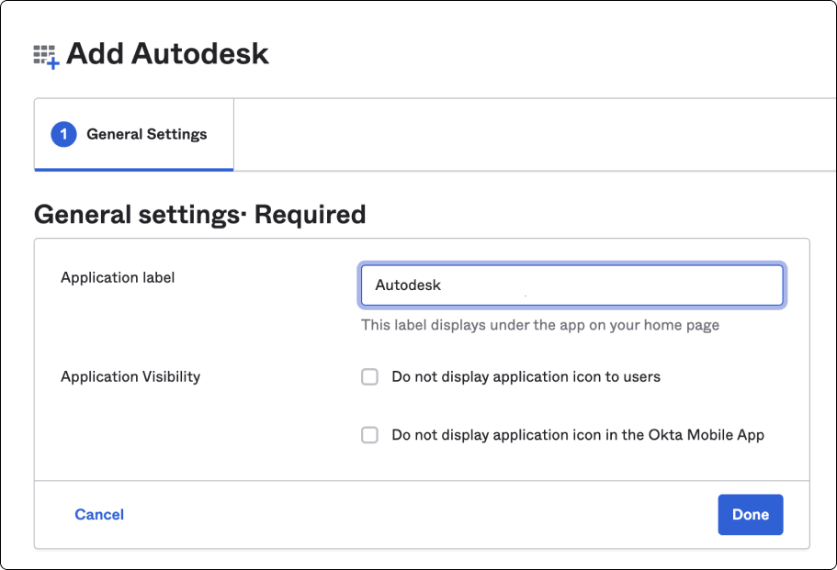Check "Do not display application icon in the Okta Mobile App"
837x570 pixels.
coord(369,434)
